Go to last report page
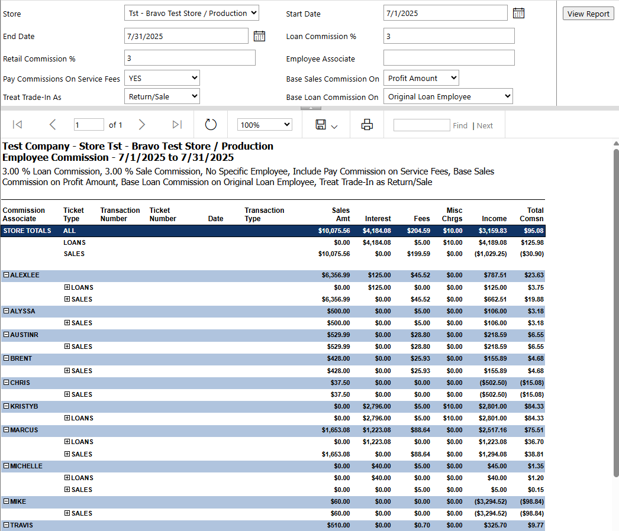 click(x=178, y=125)
